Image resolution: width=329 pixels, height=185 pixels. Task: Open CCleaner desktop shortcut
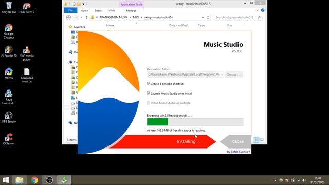9,139
